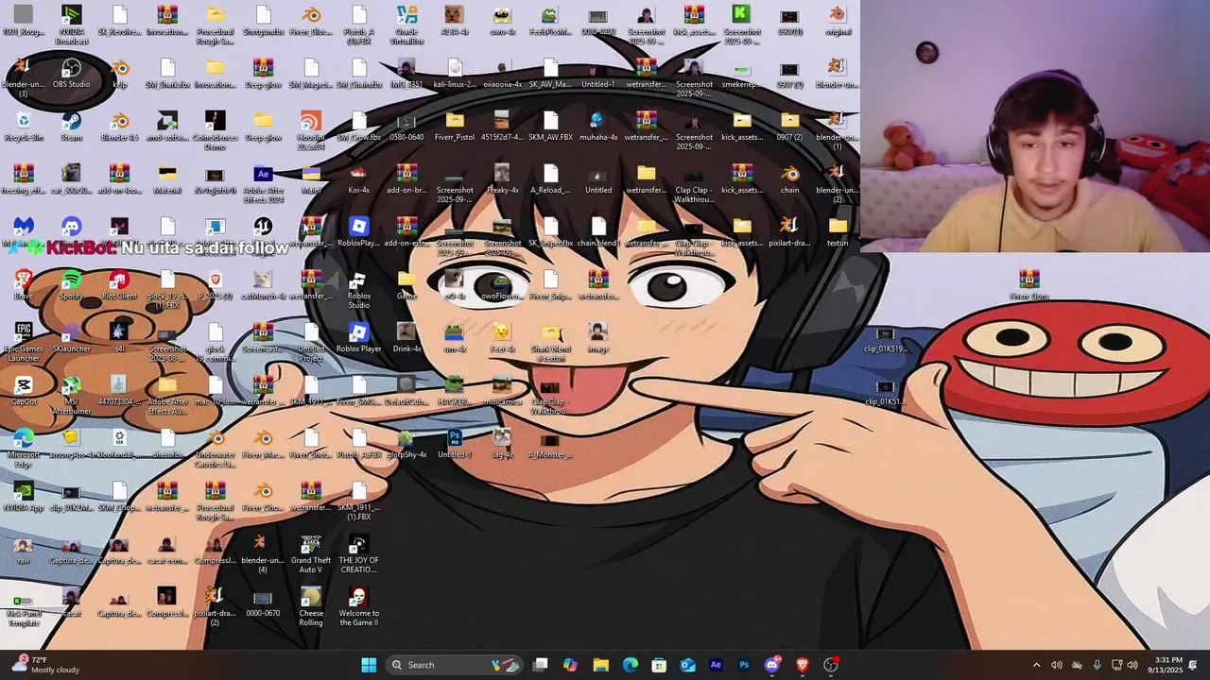Click the microphone icon in system tray
The height and width of the screenshot is (680, 1210).
[x=1097, y=665]
